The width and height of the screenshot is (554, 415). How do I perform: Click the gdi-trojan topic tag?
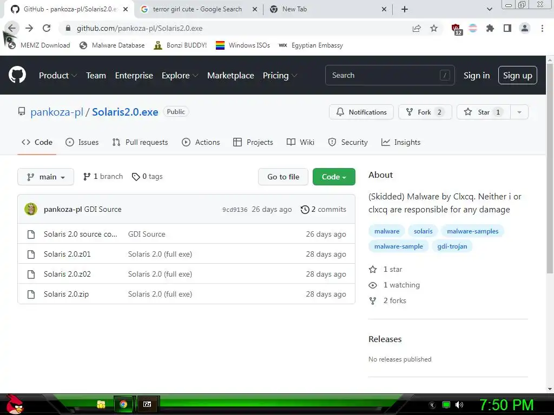coord(452,246)
